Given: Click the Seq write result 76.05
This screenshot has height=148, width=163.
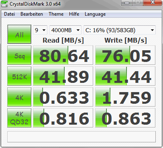Looking at the screenshot, I should 125,55.
